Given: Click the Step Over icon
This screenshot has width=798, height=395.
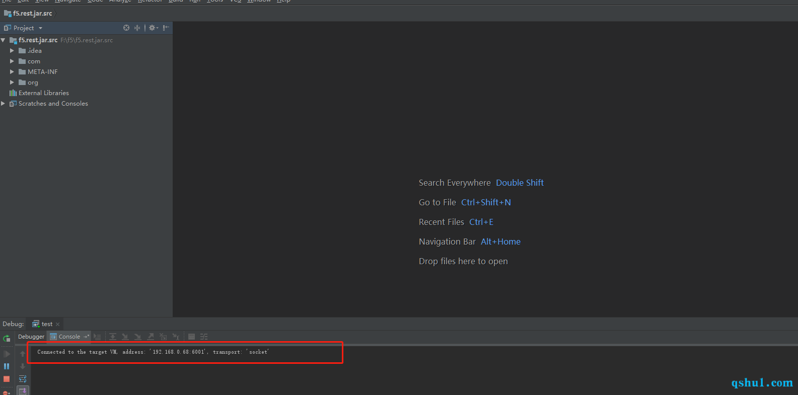Looking at the screenshot, I should [113, 337].
